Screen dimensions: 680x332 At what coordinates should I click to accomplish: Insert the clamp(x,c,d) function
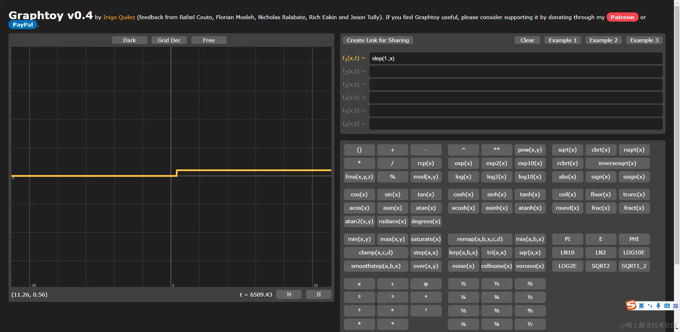point(375,252)
